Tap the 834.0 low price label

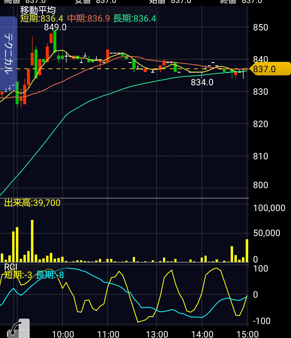pyautogui.click(x=202, y=82)
